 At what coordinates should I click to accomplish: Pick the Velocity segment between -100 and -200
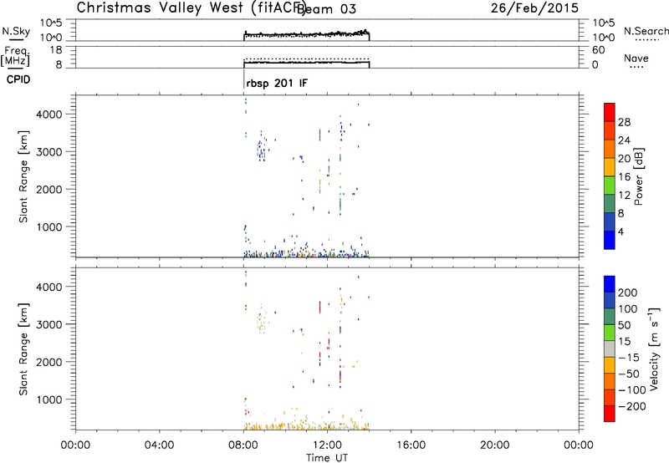pyautogui.click(x=610, y=397)
